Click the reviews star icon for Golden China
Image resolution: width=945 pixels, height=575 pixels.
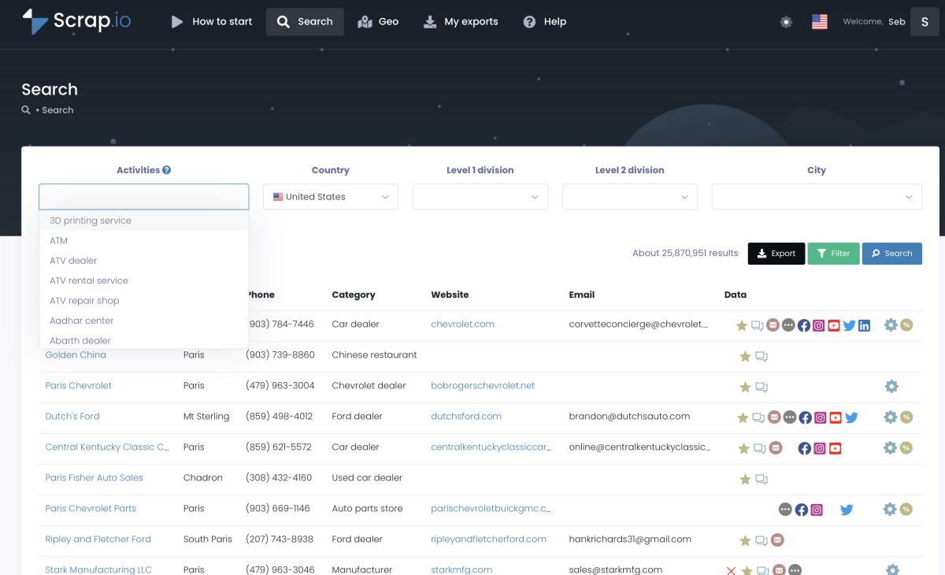click(745, 356)
